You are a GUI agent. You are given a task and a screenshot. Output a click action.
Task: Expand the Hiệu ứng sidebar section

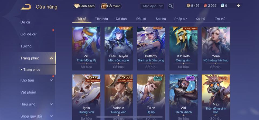(51, 104)
